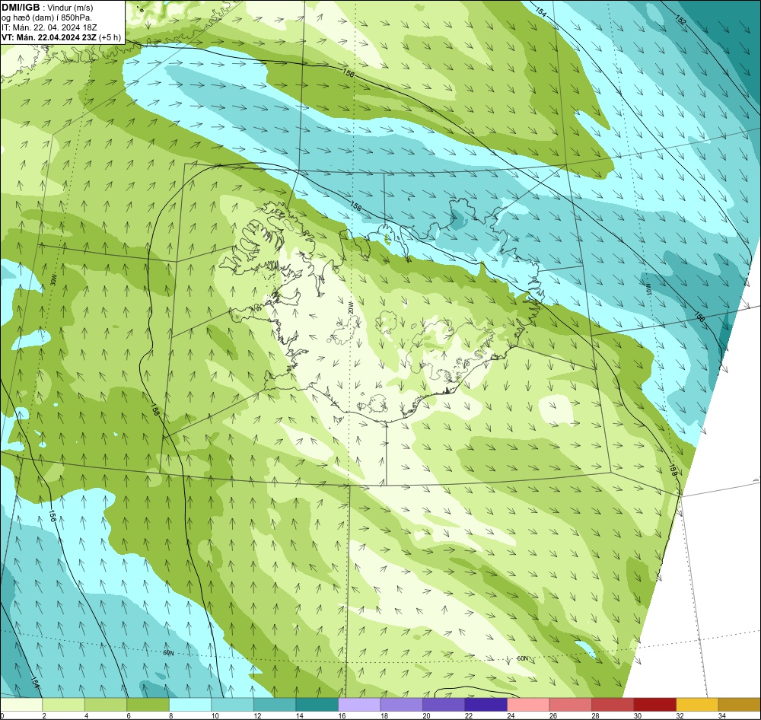Select the 26–28 m/s salmon legend swatch
Viewport: 761px width, 720px height.
point(570,705)
